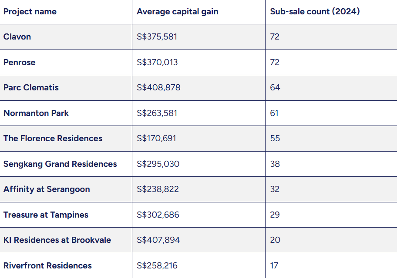Click the S$170,691 capital gain value

point(156,139)
